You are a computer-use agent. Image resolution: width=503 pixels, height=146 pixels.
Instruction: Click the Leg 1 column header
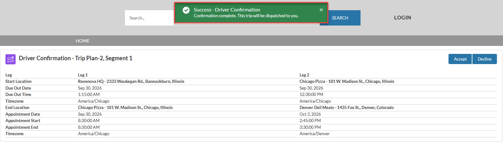click(x=83, y=75)
